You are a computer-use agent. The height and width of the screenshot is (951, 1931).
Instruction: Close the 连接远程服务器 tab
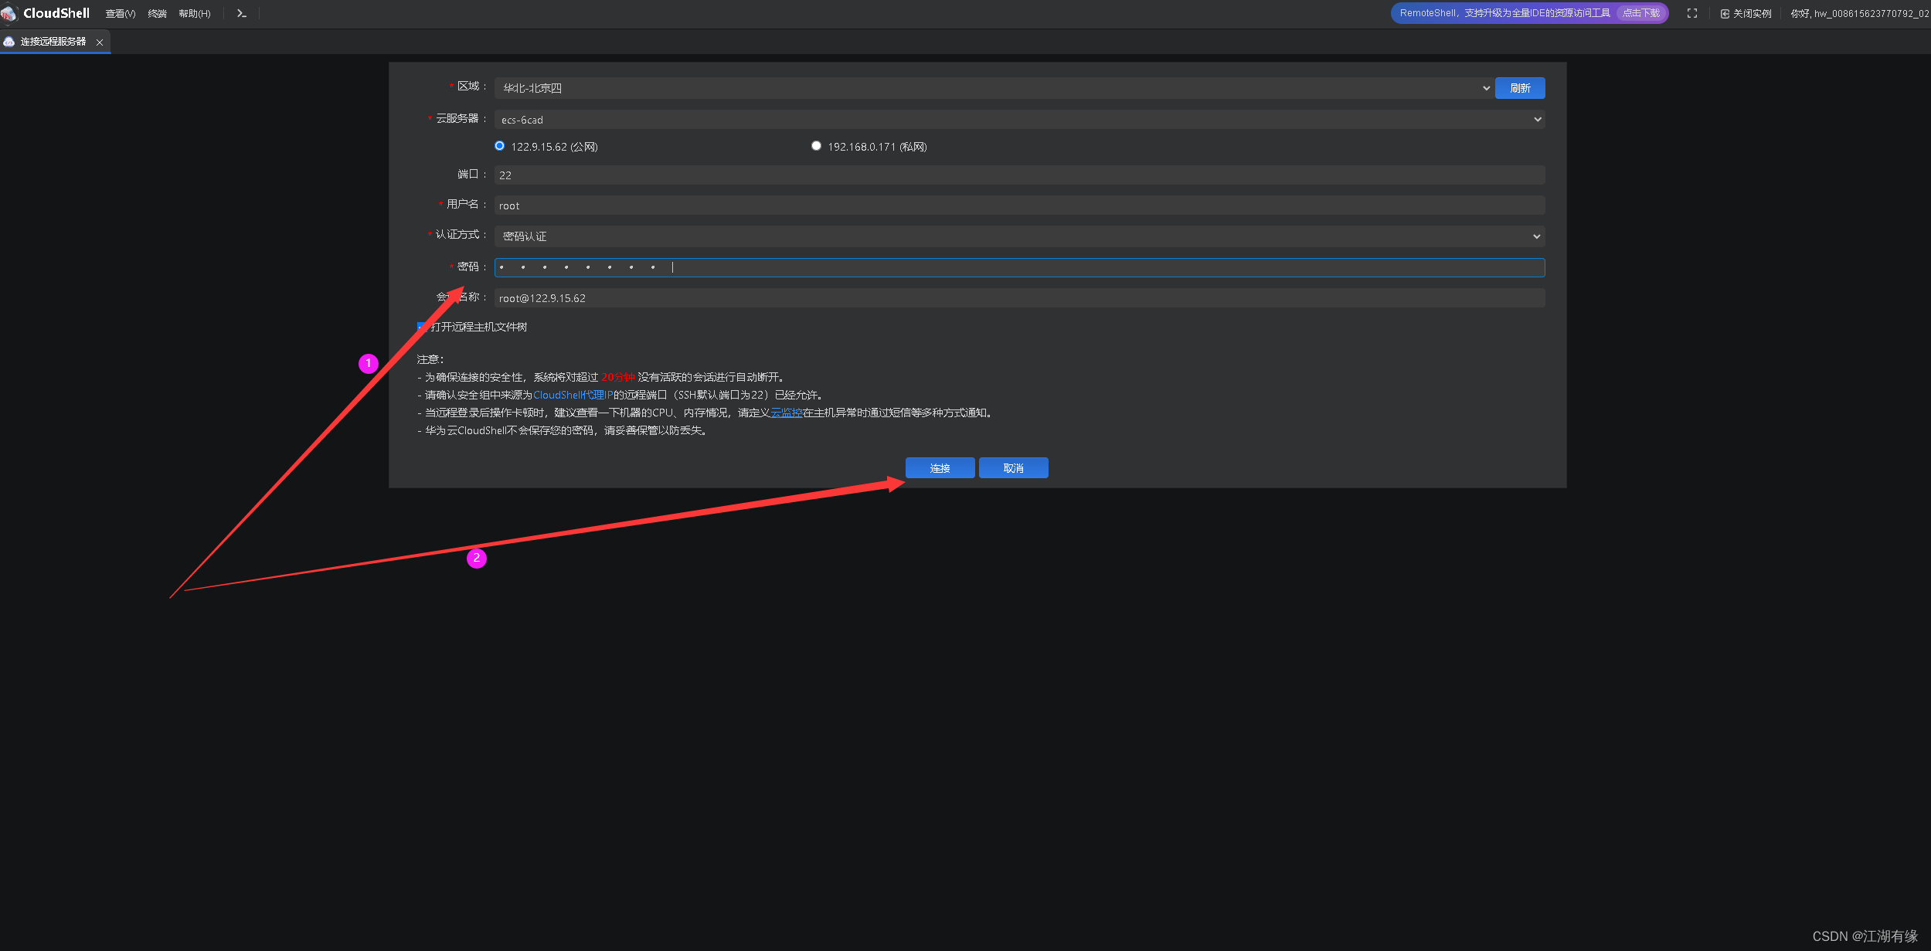pyautogui.click(x=100, y=42)
